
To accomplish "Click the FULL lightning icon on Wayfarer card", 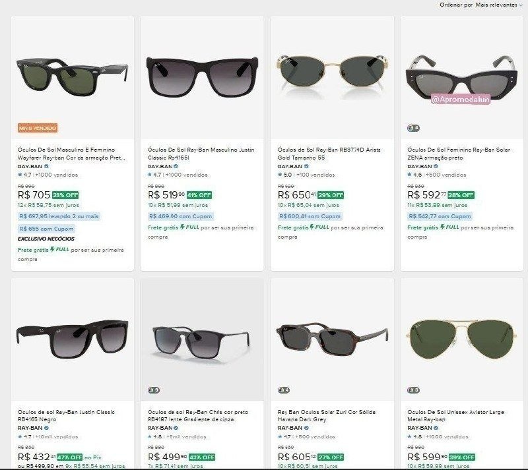I will tap(53, 249).
